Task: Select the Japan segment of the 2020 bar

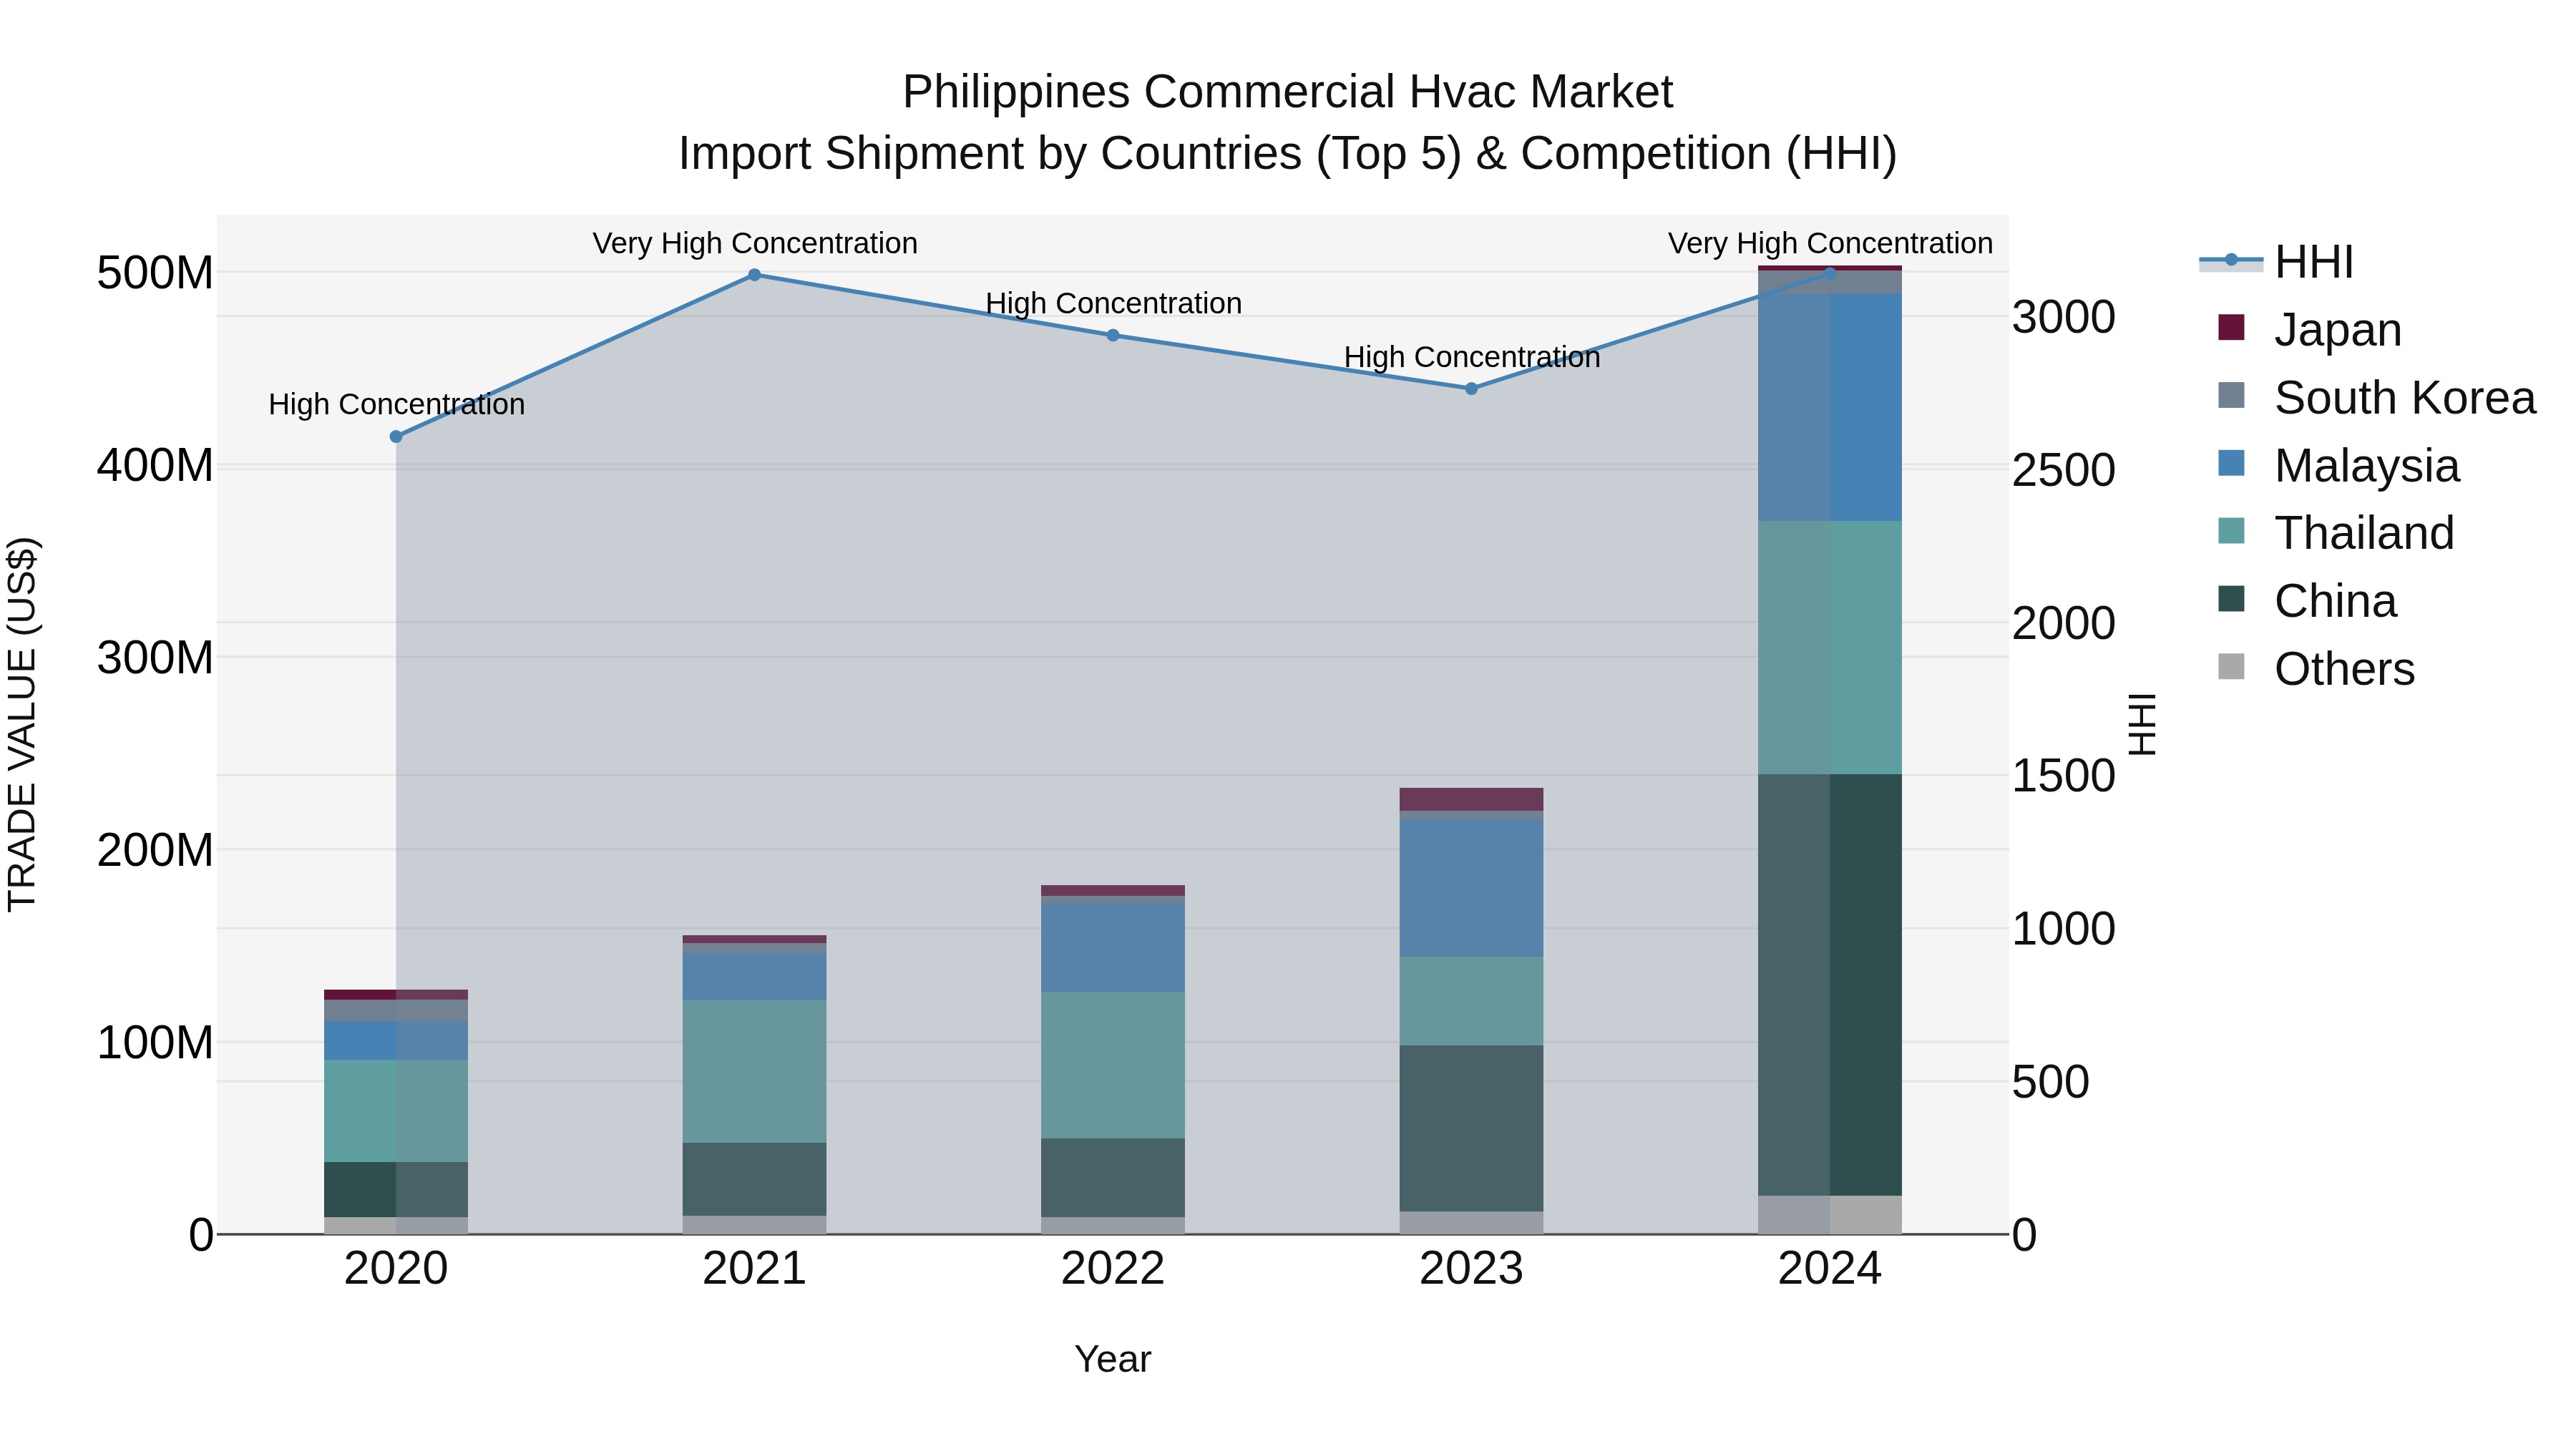Action: pyautogui.click(x=396, y=995)
